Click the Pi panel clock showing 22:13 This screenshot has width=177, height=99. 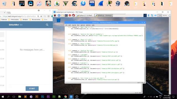pos(165,15)
